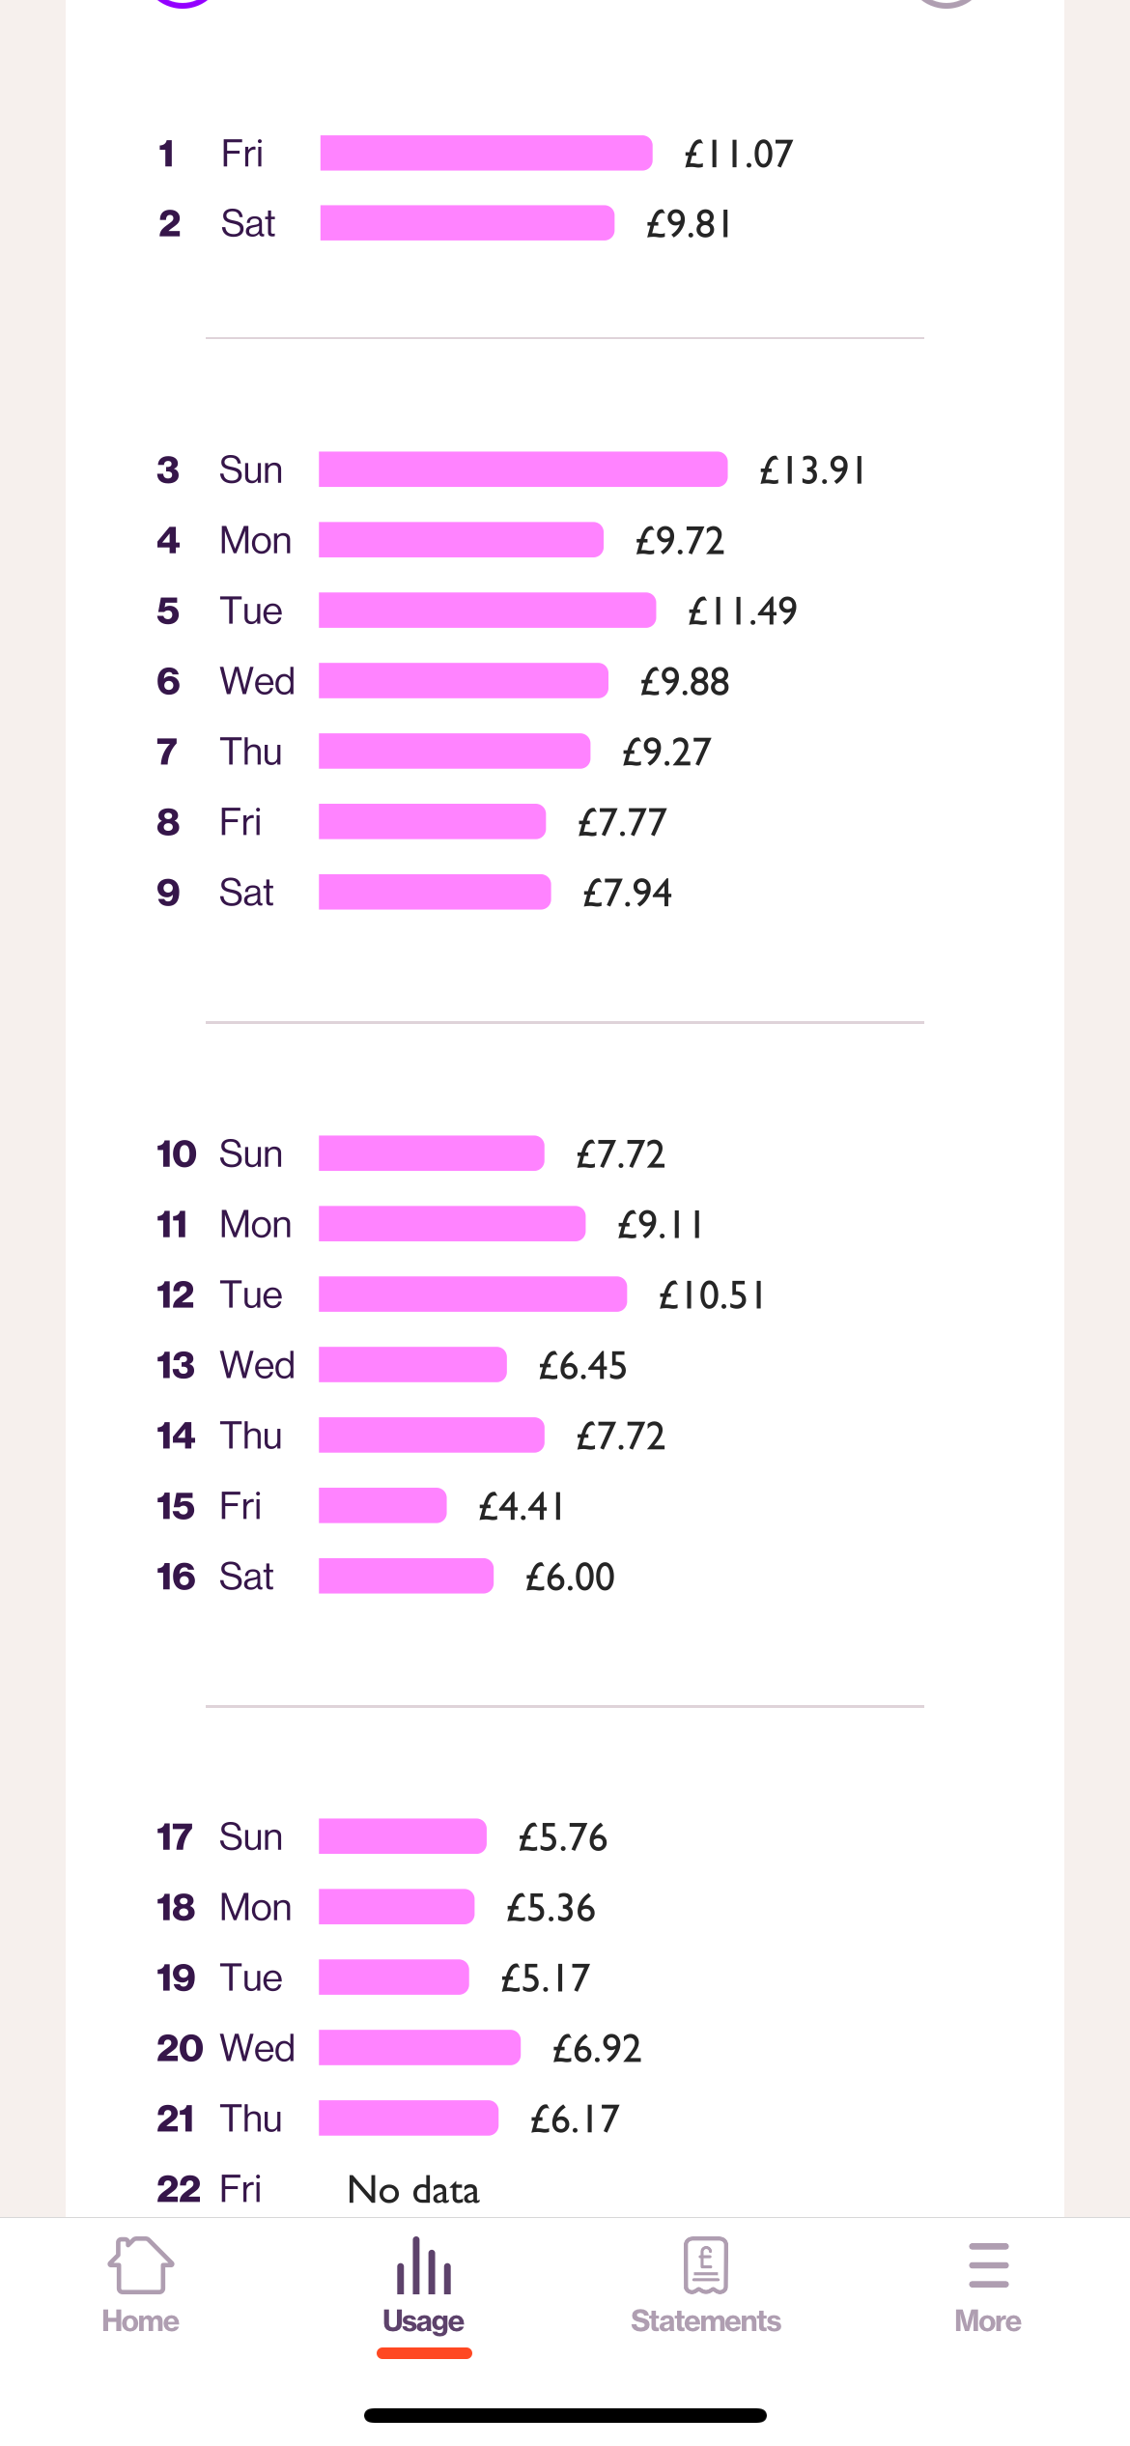The width and height of the screenshot is (1130, 2446).
Task: Open the Home tab house icon
Action: [141, 2264]
